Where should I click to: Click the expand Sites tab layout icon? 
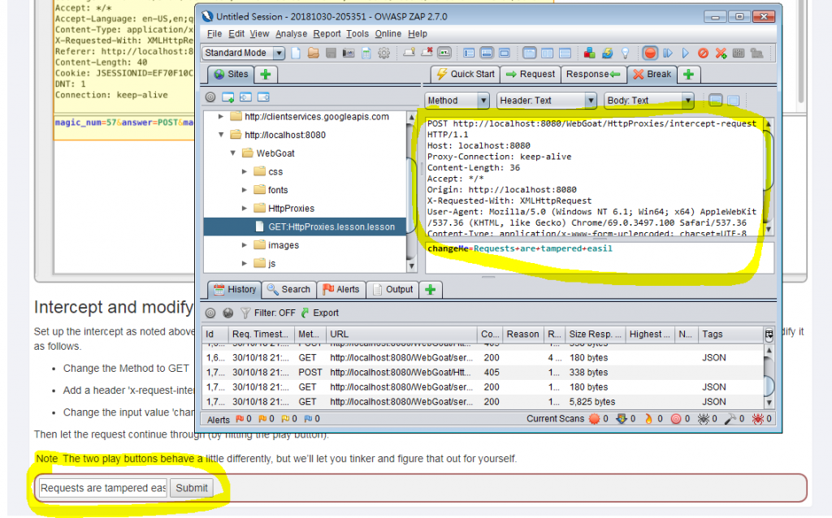[x=469, y=53]
